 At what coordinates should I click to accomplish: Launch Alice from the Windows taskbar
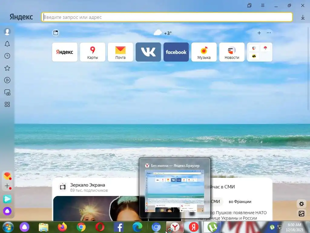[25, 227]
